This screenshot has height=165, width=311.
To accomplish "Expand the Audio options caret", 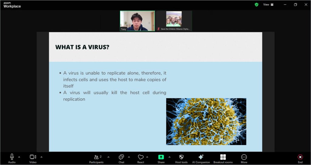I will click(x=19, y=157).
